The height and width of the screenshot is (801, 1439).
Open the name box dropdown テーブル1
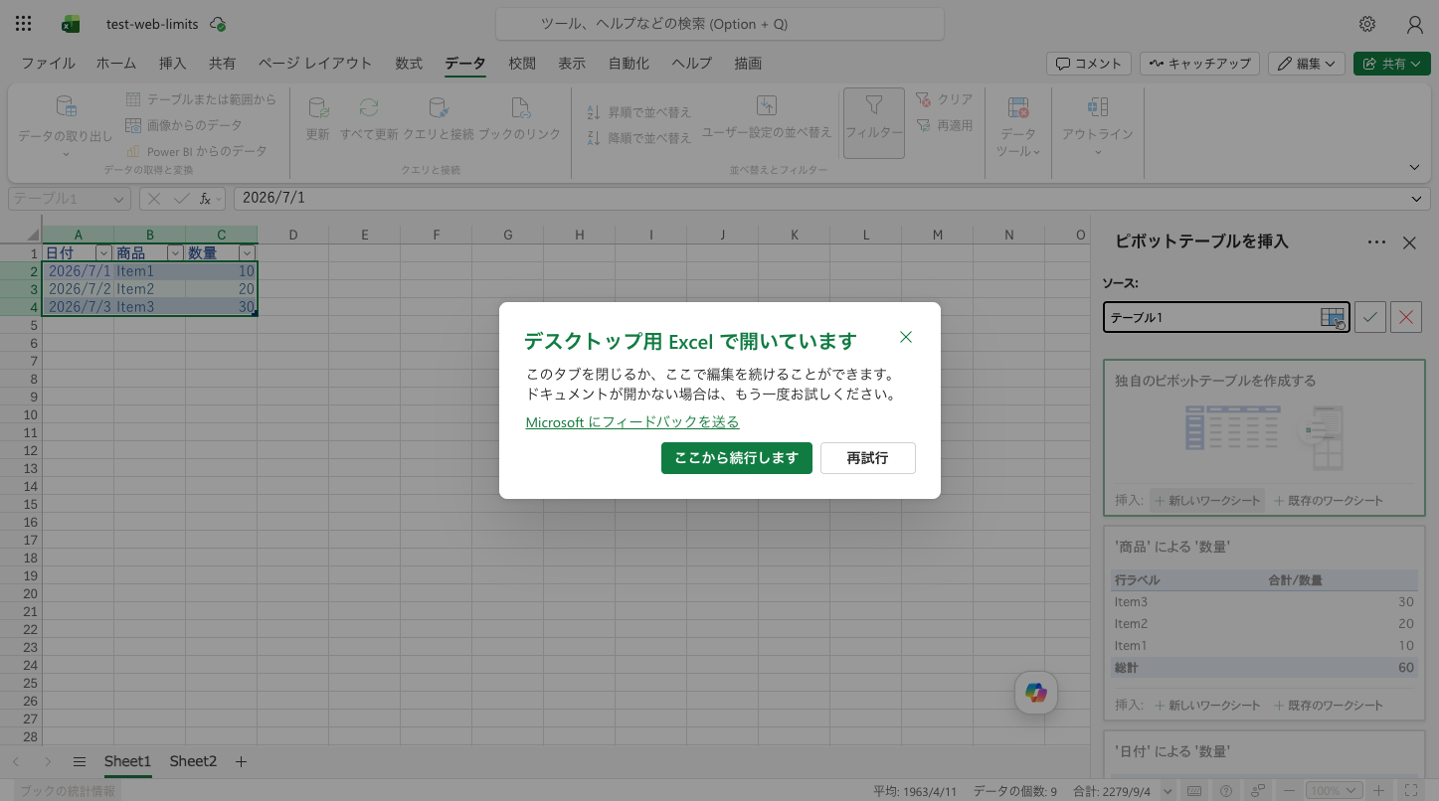click(120, 199)
